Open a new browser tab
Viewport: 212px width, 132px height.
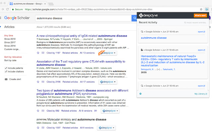pyautogui.click(x=51, y=4)
